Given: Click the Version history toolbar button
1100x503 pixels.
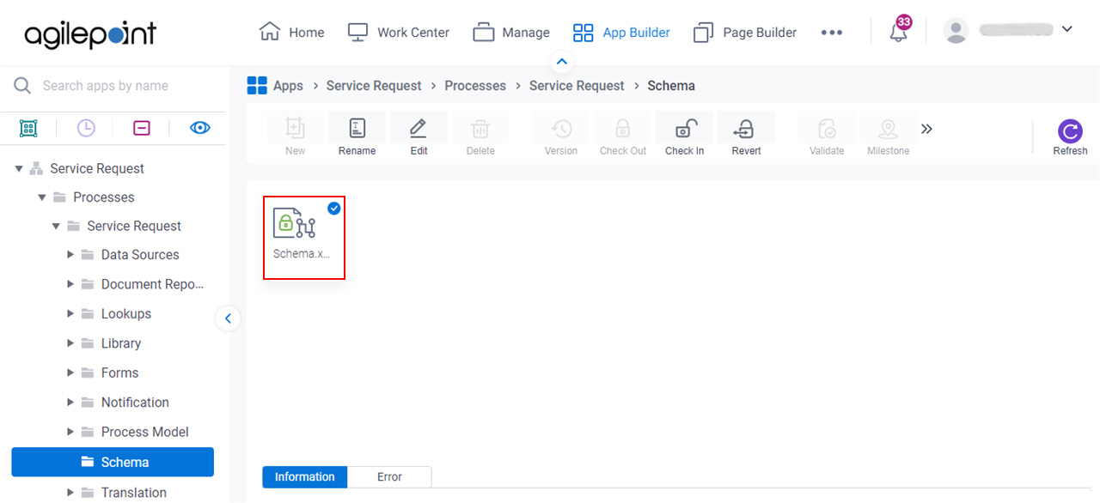Looking at the screenshot, I should click(561, 136).
